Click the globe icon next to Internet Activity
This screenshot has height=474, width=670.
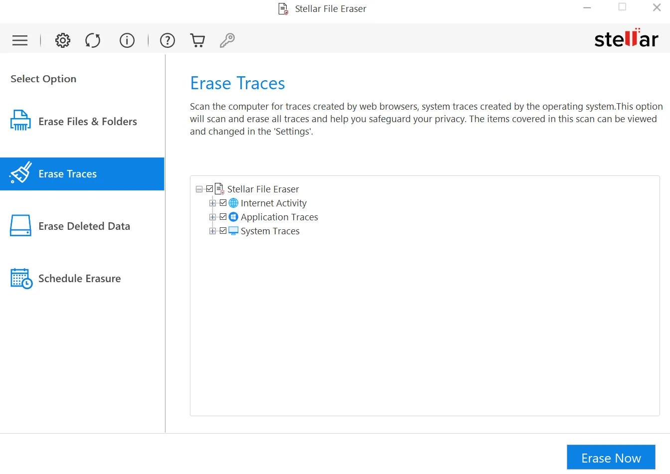pos(233,203)
